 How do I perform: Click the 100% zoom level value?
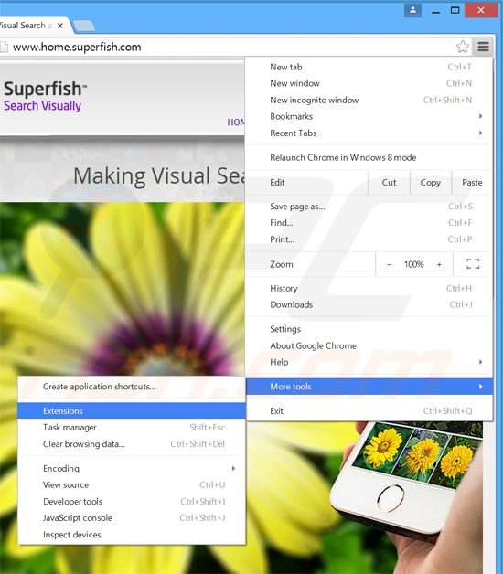(414, 264)
